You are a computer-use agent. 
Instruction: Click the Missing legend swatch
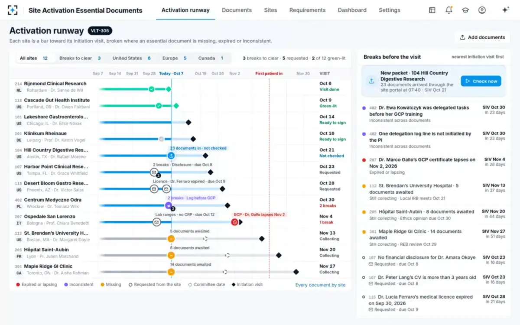[x=103, y=285]
